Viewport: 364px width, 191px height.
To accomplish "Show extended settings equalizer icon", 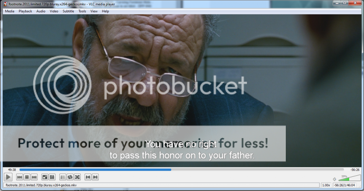I will pos(52,177).
